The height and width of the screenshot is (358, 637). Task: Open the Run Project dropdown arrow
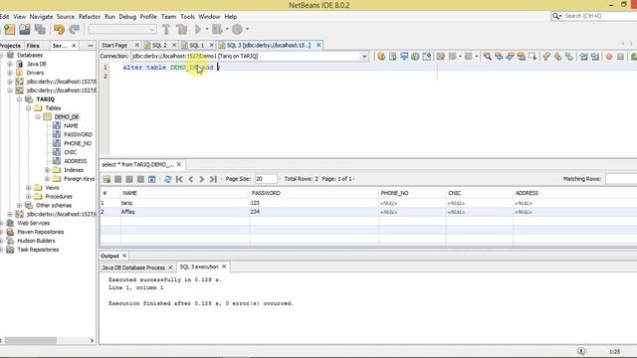point(207,29)
